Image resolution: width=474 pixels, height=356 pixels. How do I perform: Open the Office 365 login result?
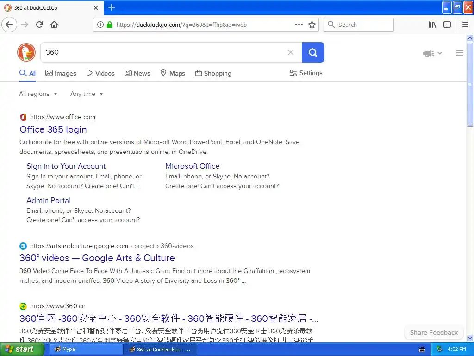click(x=53, y=130)
